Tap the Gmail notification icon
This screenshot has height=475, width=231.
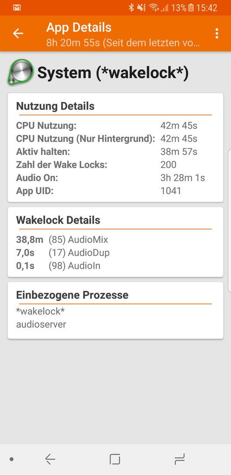click(x=17, y=8)
